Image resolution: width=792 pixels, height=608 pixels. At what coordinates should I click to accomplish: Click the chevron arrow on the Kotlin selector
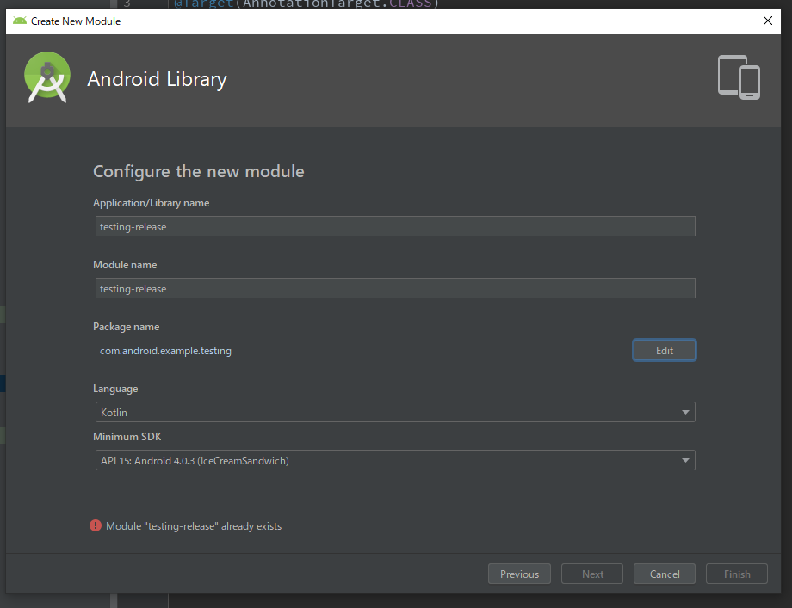tap(686, 412)
